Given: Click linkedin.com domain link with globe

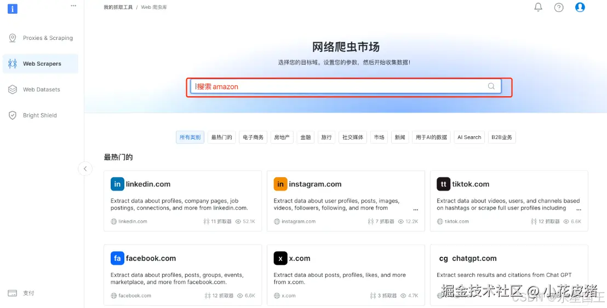Looking at the screenshot, I should pos(129,222).
